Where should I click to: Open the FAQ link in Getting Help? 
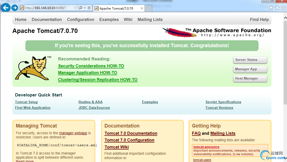point(196,133)
